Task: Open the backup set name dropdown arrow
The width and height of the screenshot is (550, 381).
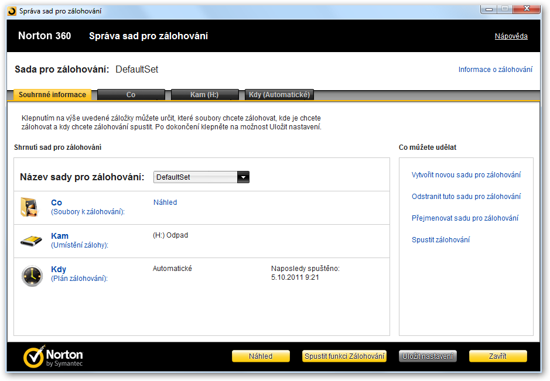Action: [x=243, y=177]
